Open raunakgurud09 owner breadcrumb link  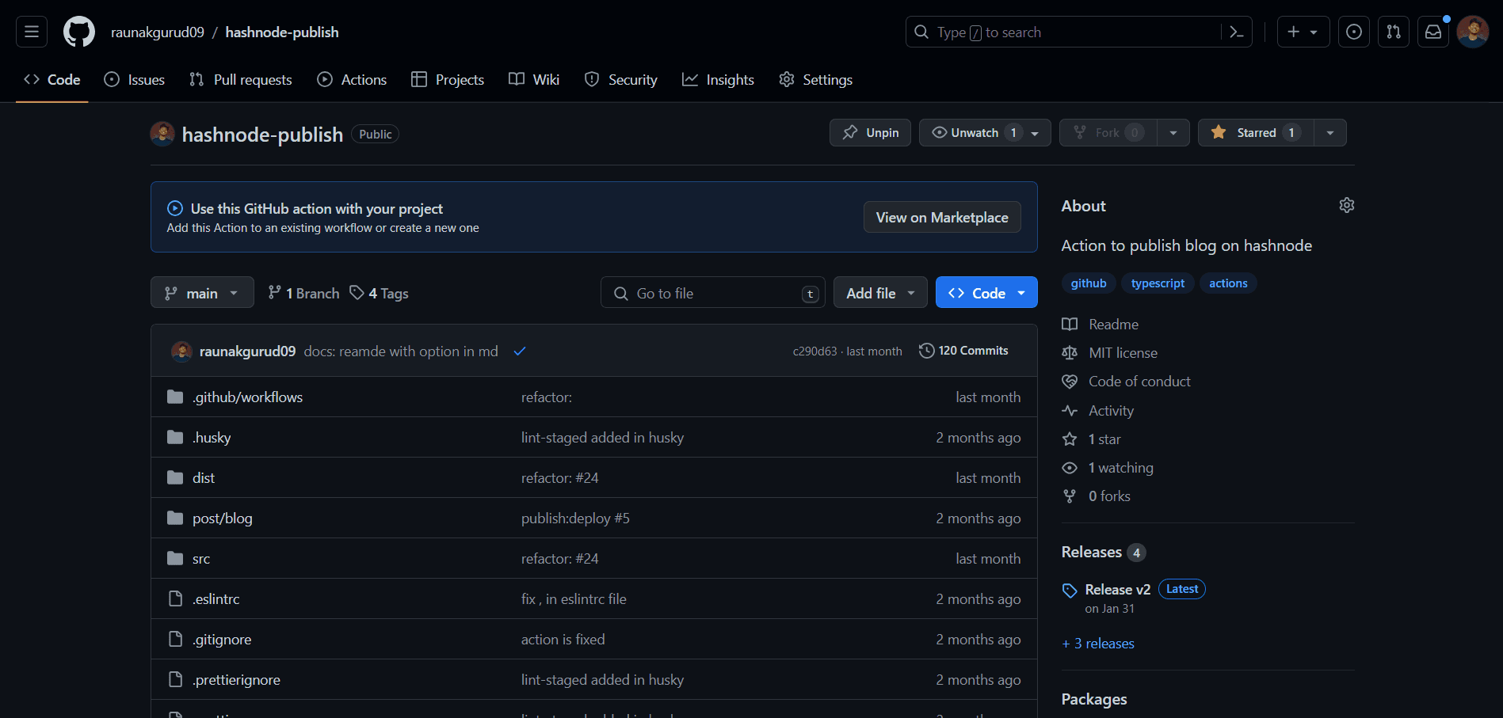pyautogui.click(x=158, y=32)
